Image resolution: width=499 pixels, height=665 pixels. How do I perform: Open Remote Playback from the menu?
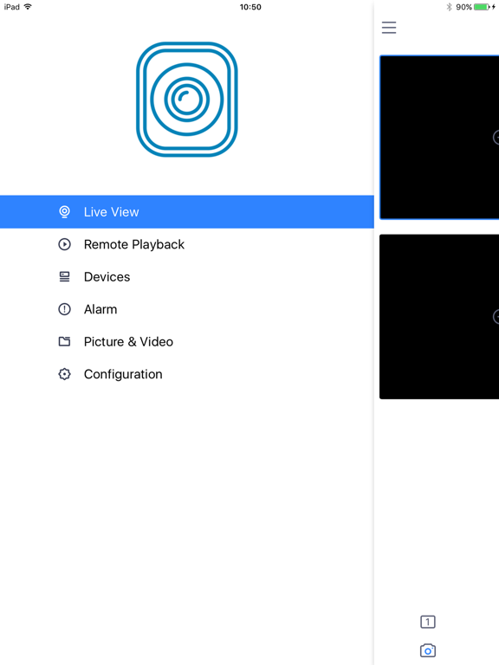pos(187,244)
